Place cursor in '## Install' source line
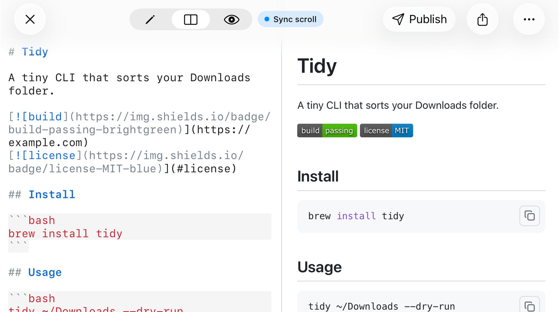This screenshot has height=312, width=559. 42,195
